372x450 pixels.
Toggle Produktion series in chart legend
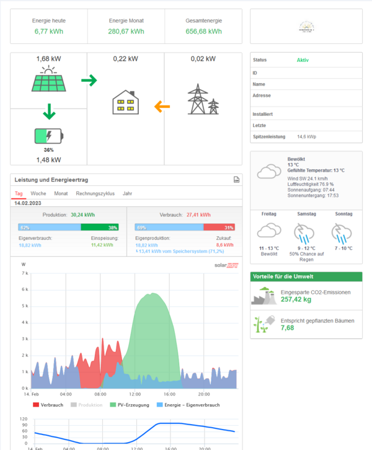(86, 405)
